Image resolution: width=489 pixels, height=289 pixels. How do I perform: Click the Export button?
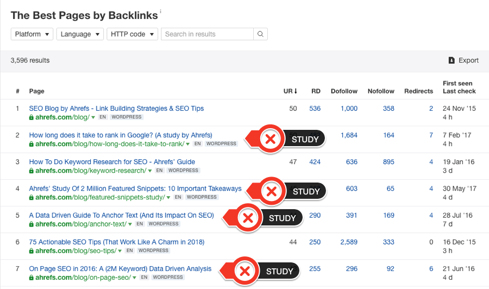click(x=463, y=60)
